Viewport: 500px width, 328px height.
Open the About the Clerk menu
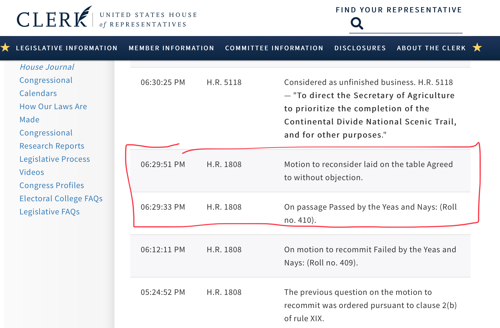[x=431, y=48]
